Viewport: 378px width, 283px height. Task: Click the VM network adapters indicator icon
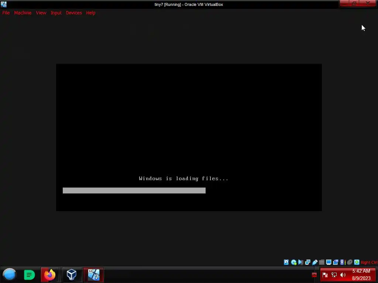pyautogui.click(x=307, y=262)
